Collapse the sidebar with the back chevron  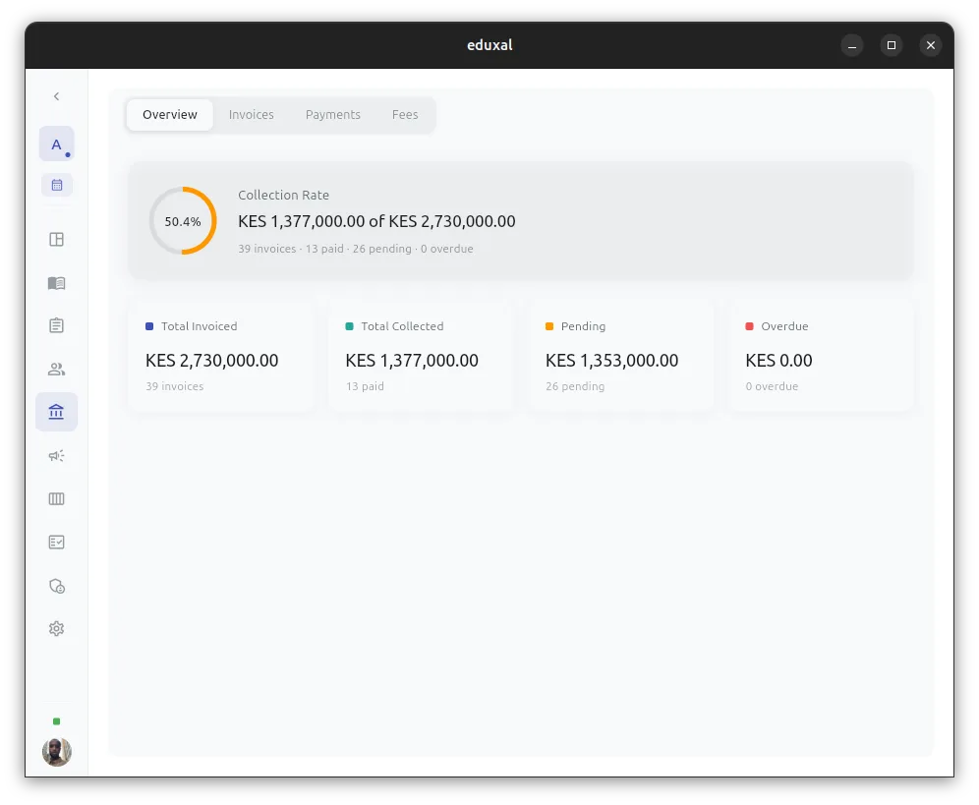pyautogui.click(x=56, y=95)
